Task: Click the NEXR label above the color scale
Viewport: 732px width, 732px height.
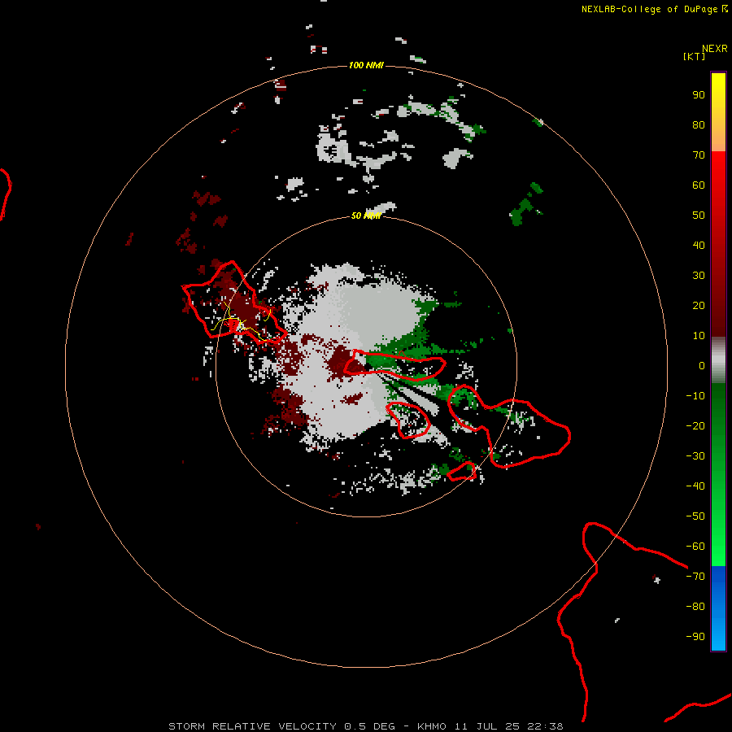Action: coord(714,49)
